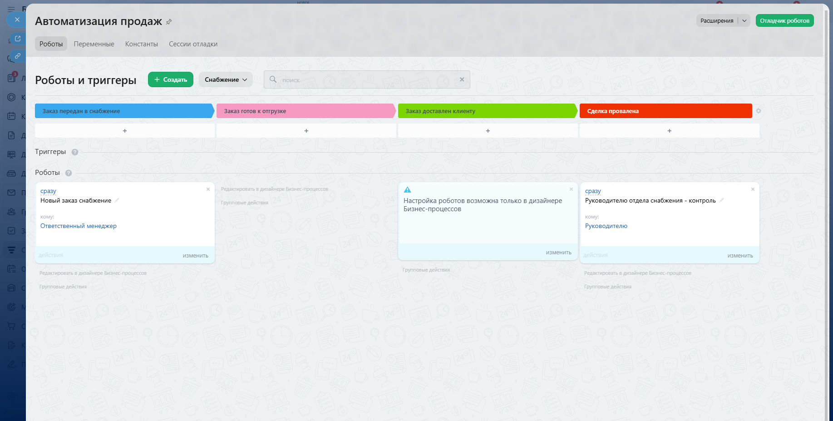Click the help icon next to Триггеры
Viewport: 833px width, 421px height.
point(75,152)
